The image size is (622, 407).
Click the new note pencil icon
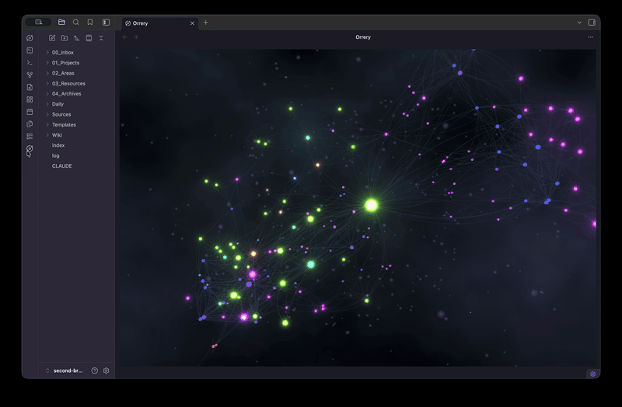(52, 38)
